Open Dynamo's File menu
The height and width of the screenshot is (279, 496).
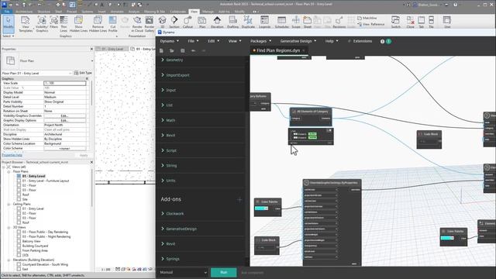(x=193, y=41)
